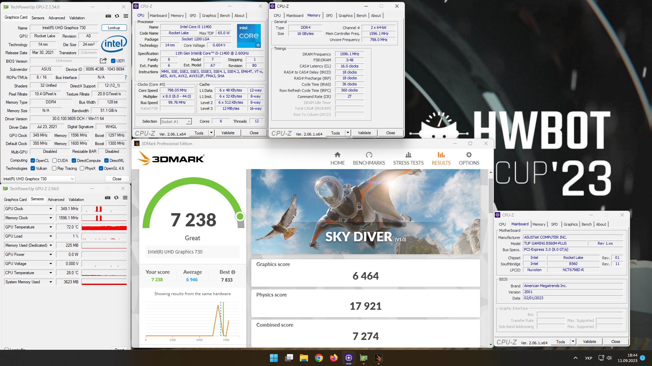Image resolution: width=652 pixels, height=366 pixels.
Task: Switch to Sensors tab in top GPU-Z window
Action: click(x=38, y=18)
